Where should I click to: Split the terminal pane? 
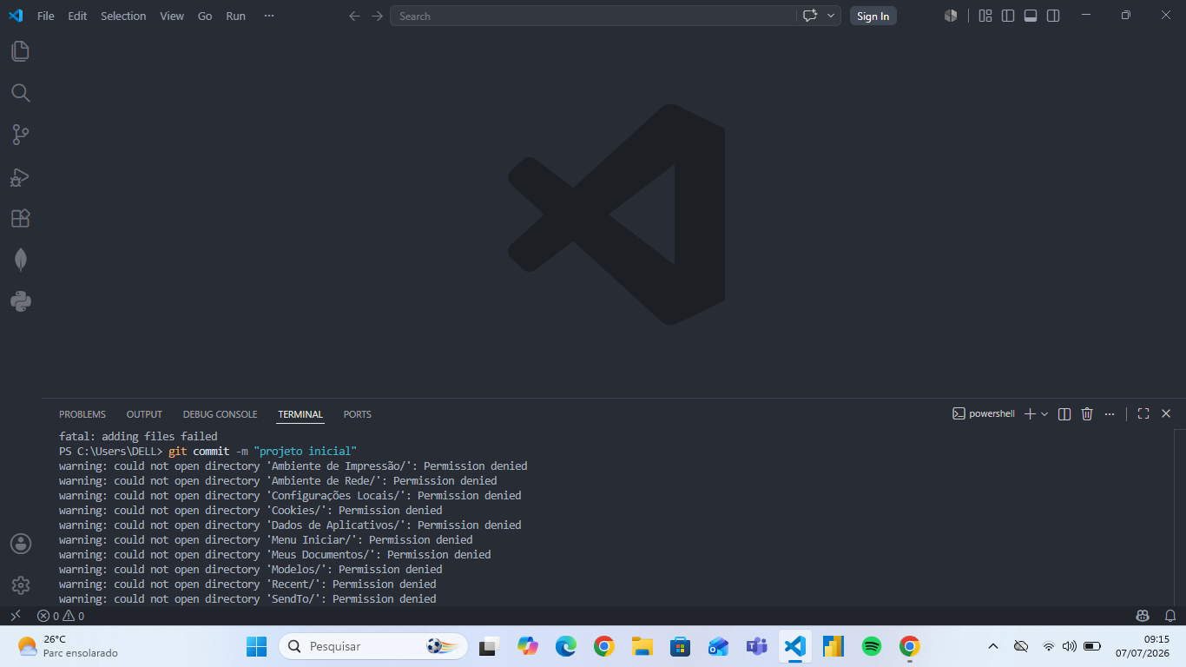[1064, 414]
